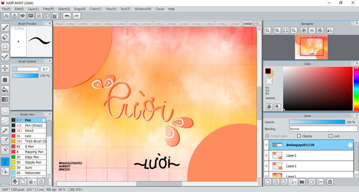
Task: Click the Redo arrow button
Action: (77, 16)
